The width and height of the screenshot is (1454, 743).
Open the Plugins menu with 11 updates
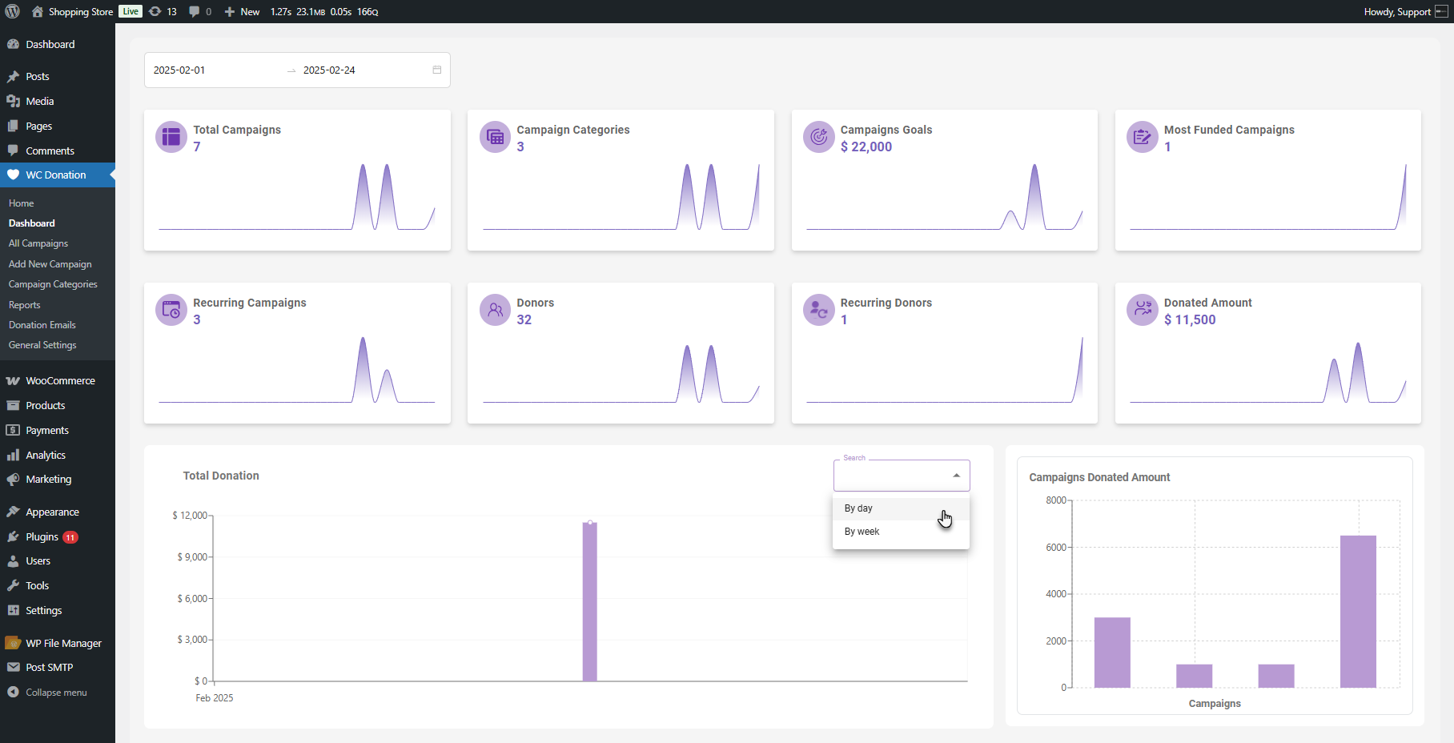43,536
